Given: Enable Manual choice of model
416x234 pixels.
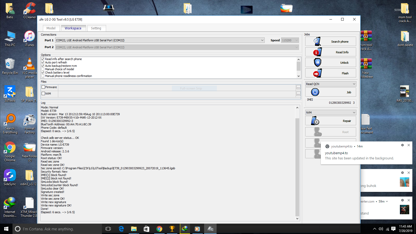Looking at the screenshot, I should (x=43, y=69).
